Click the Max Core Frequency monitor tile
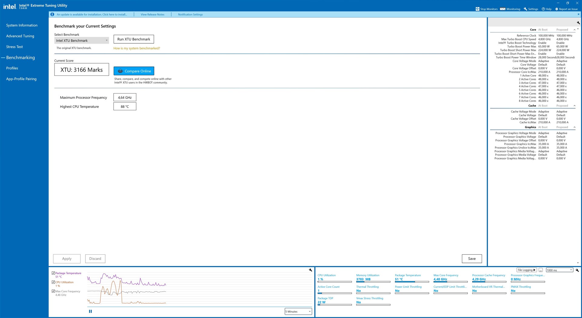The image size is (582, 318). 451,278
